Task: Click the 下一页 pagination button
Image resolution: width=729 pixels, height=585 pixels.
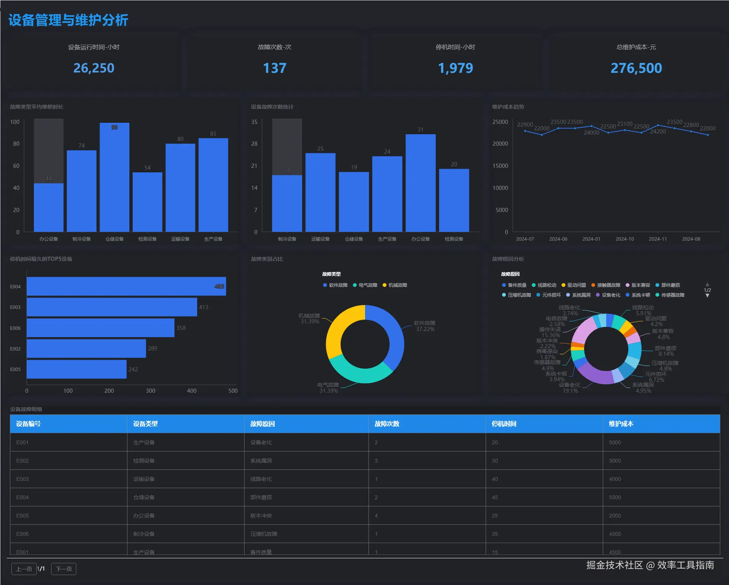Action: 64,569
